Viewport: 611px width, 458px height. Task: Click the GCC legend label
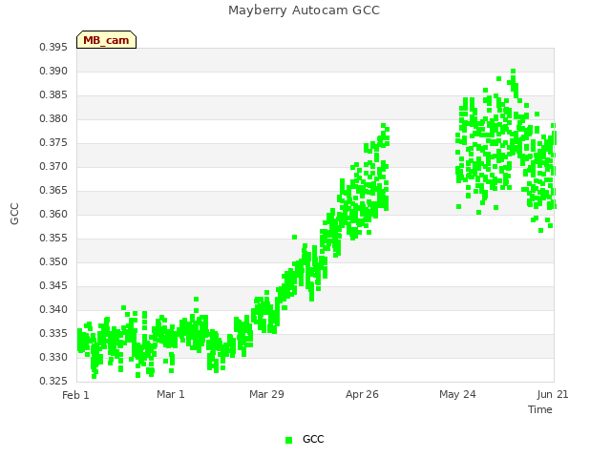tap(313, 439)
